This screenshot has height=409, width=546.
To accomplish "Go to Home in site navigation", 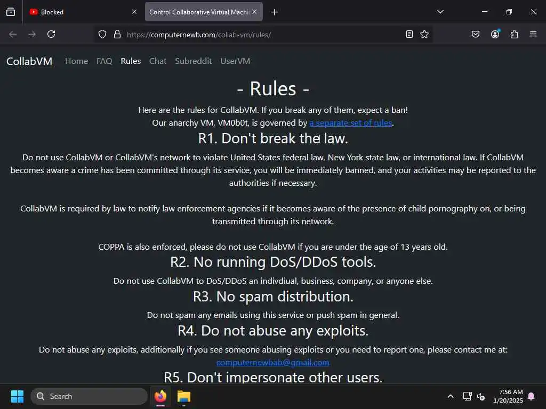I will click(77, 61).
